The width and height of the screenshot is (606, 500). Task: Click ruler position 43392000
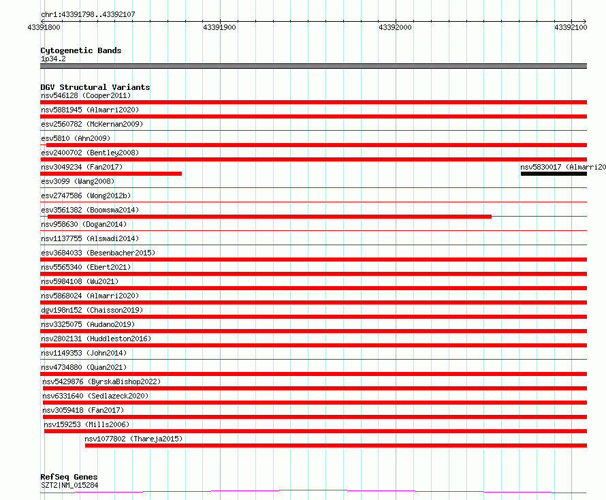point(395,27)
